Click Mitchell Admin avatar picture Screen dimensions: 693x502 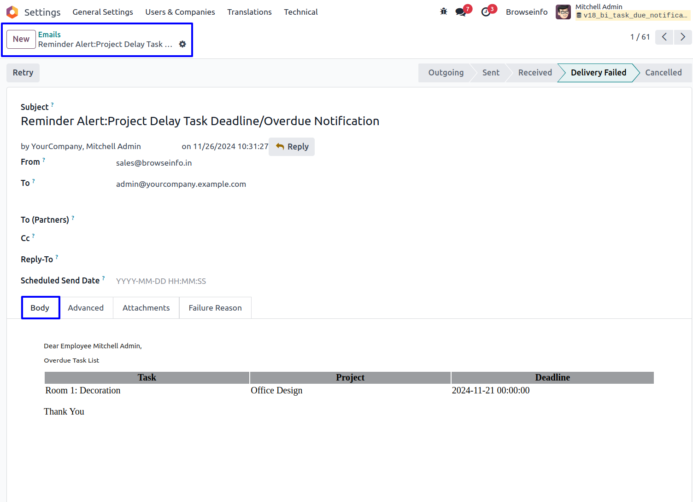coord(563,12)
